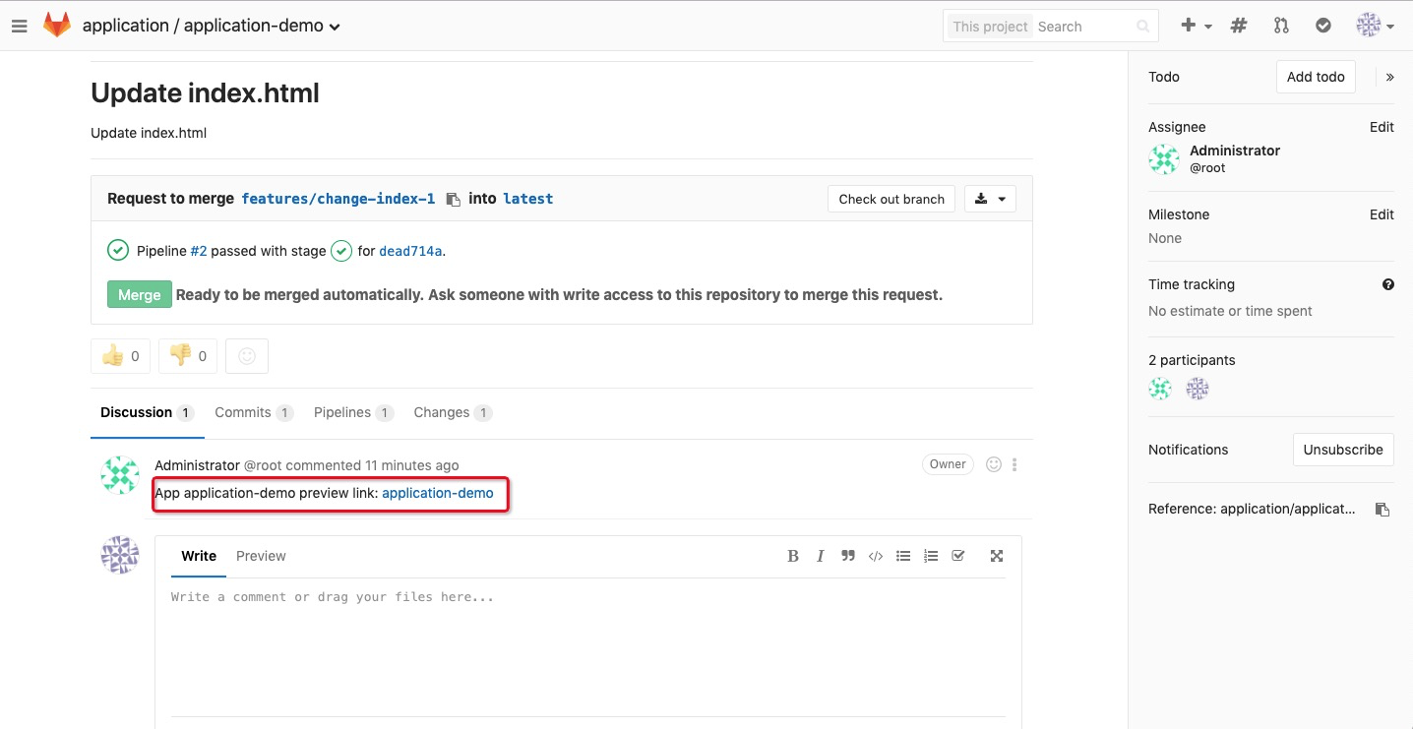1413x729 pixels.
Task: Open merge requests icon in navbar
Action: point(1281,26)
